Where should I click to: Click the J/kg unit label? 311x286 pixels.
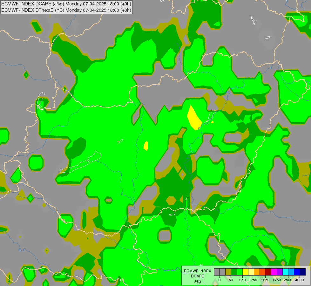pos(197,281)
